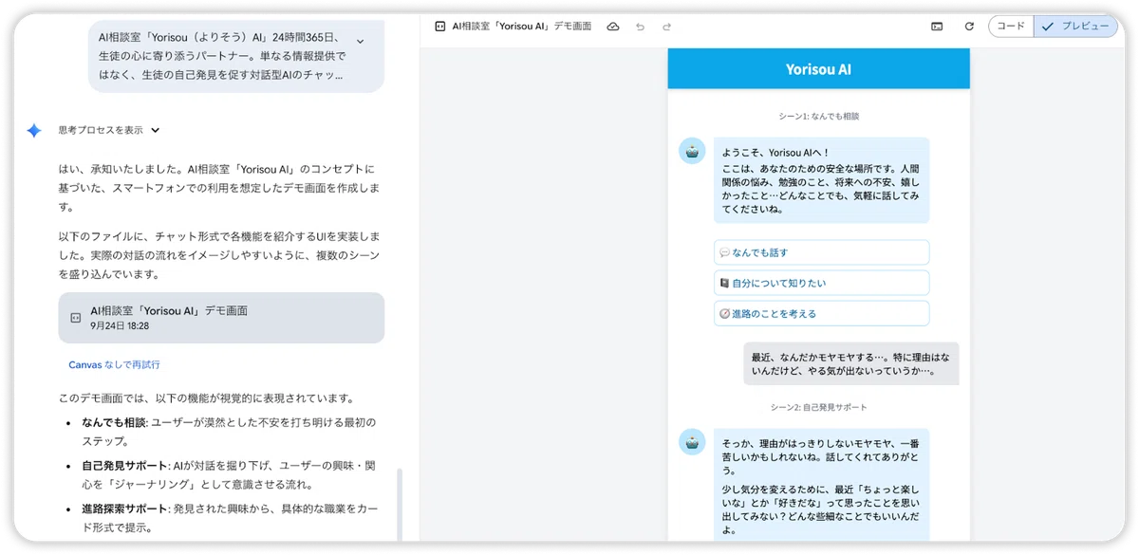The image size is (1139, 555).
Task: Select 進路のことを考える option
Action: point(821,313)
